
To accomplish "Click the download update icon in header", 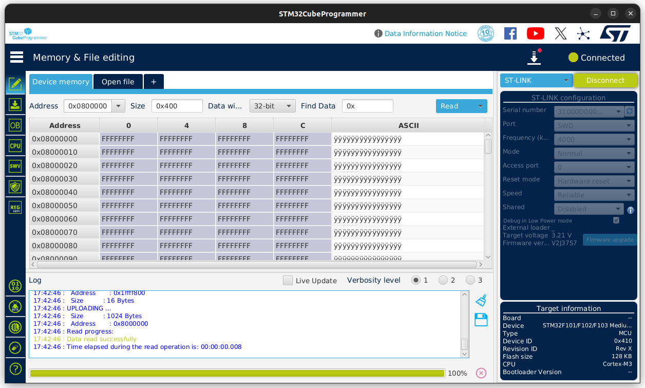I will [x=534, y=57].
